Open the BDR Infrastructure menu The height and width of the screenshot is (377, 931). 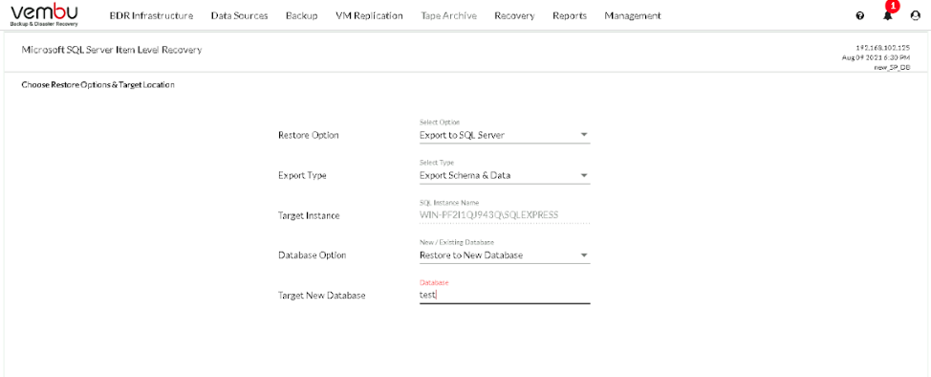click(x=151, y=16)
